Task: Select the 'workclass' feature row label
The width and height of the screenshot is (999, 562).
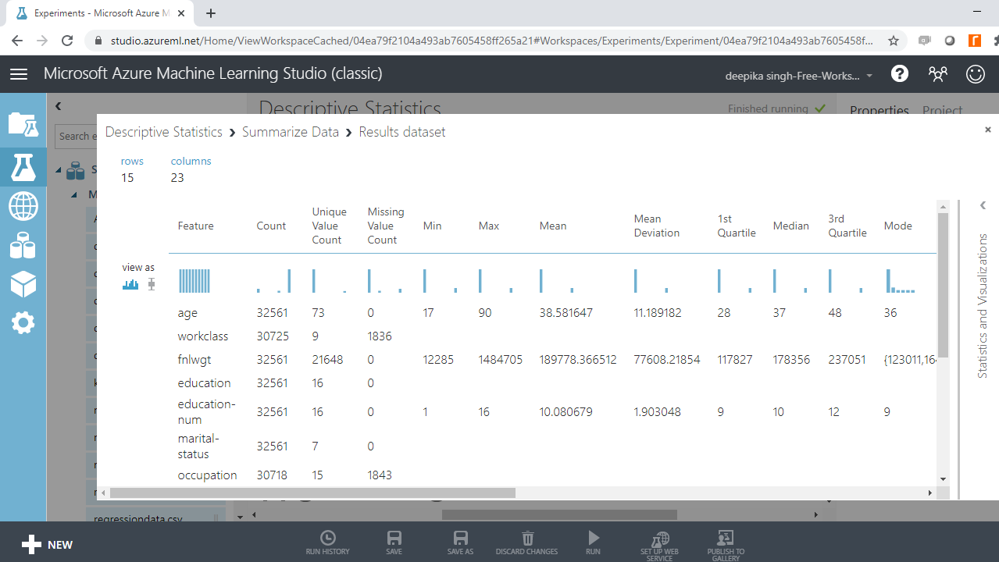Action: [203, 336]
